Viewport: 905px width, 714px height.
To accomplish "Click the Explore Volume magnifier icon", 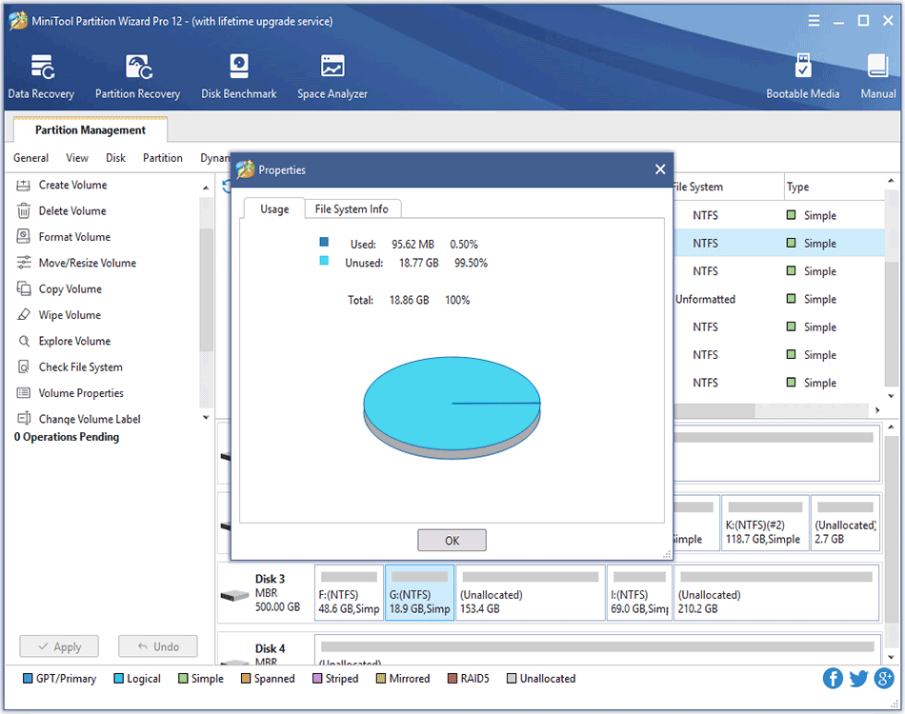I will (24, 341).
